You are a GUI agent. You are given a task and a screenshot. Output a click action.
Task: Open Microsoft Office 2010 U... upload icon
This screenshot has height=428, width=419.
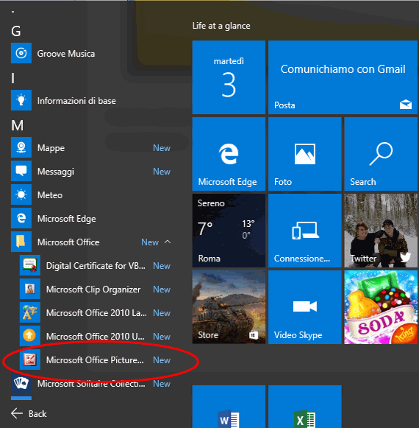(30, 336)
